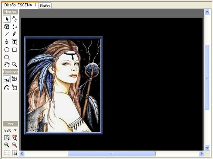Screen dimensions: 213x159
Task: Click the vertical scrollbar down arrow
Action: click(x=207, y=148)
